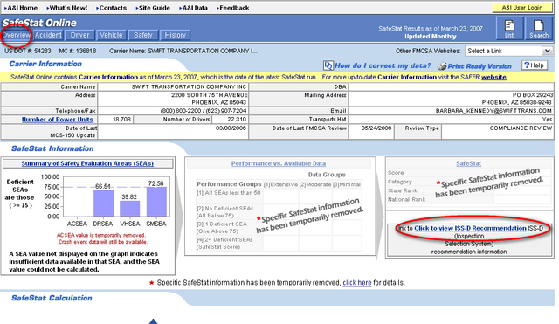Image resolution: width=559 pixels, height=324 pixels.
Task: Click the FMCSA review date 05/24/2006
Action: (376, 128)
